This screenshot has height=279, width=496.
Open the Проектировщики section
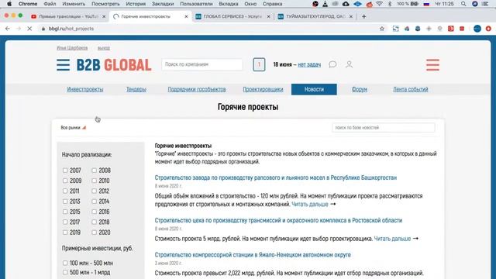[x=263, y=89]
